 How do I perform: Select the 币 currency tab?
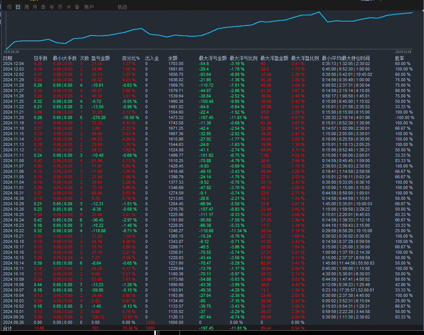(60, 7)
